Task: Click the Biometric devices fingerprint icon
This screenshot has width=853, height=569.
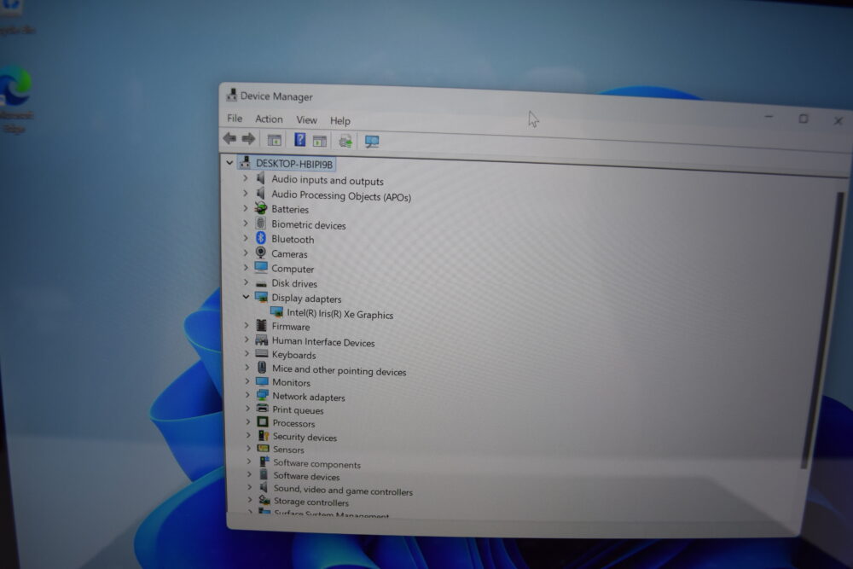Action: pyautogui.click(x=260, y=223)
